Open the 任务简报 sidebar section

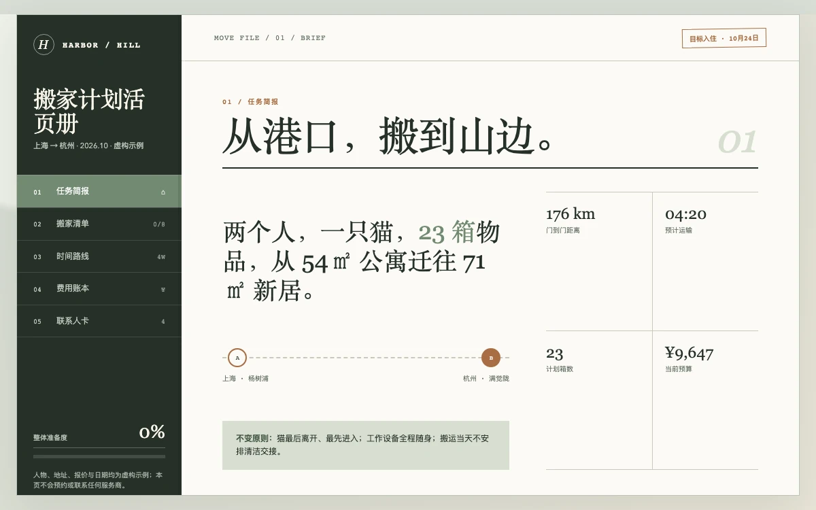click(99, 191)
